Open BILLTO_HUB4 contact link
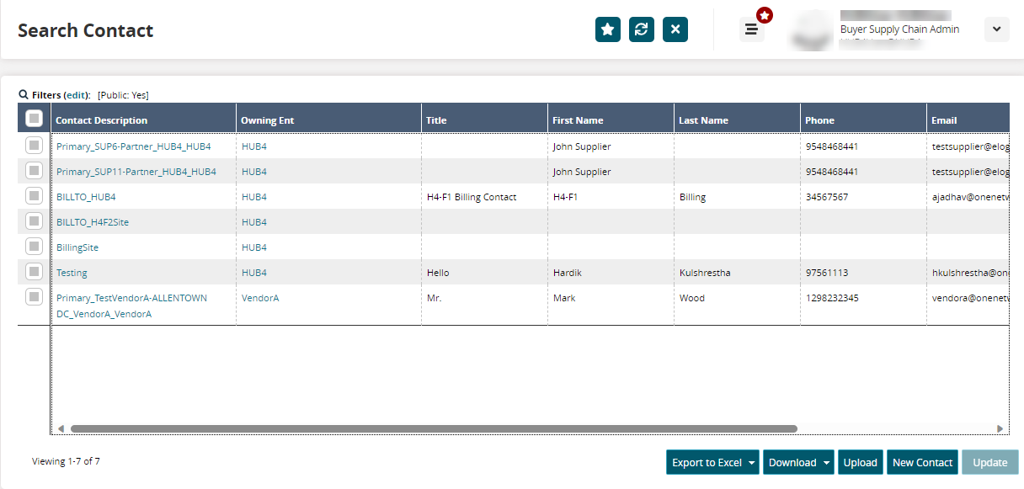1024x489 pixels. click(x=86, y=197)
